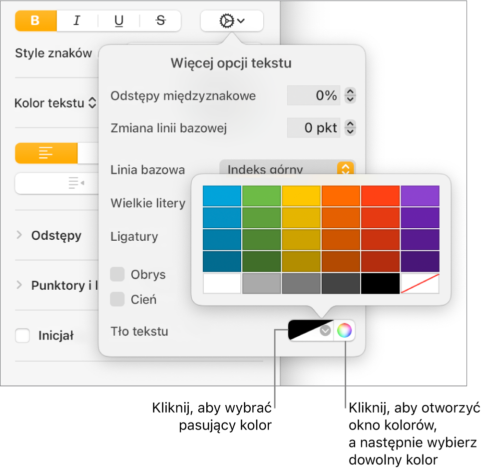Screen dimensions: 487x472
Task: Toggle bold text formatting
Action: (x=36, y=21)
